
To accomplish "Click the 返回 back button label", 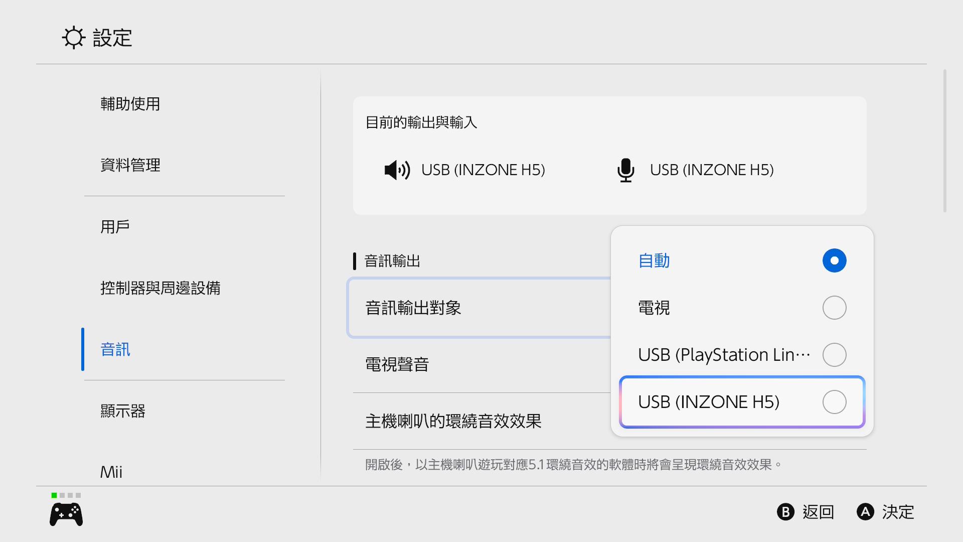I will 818,512.
